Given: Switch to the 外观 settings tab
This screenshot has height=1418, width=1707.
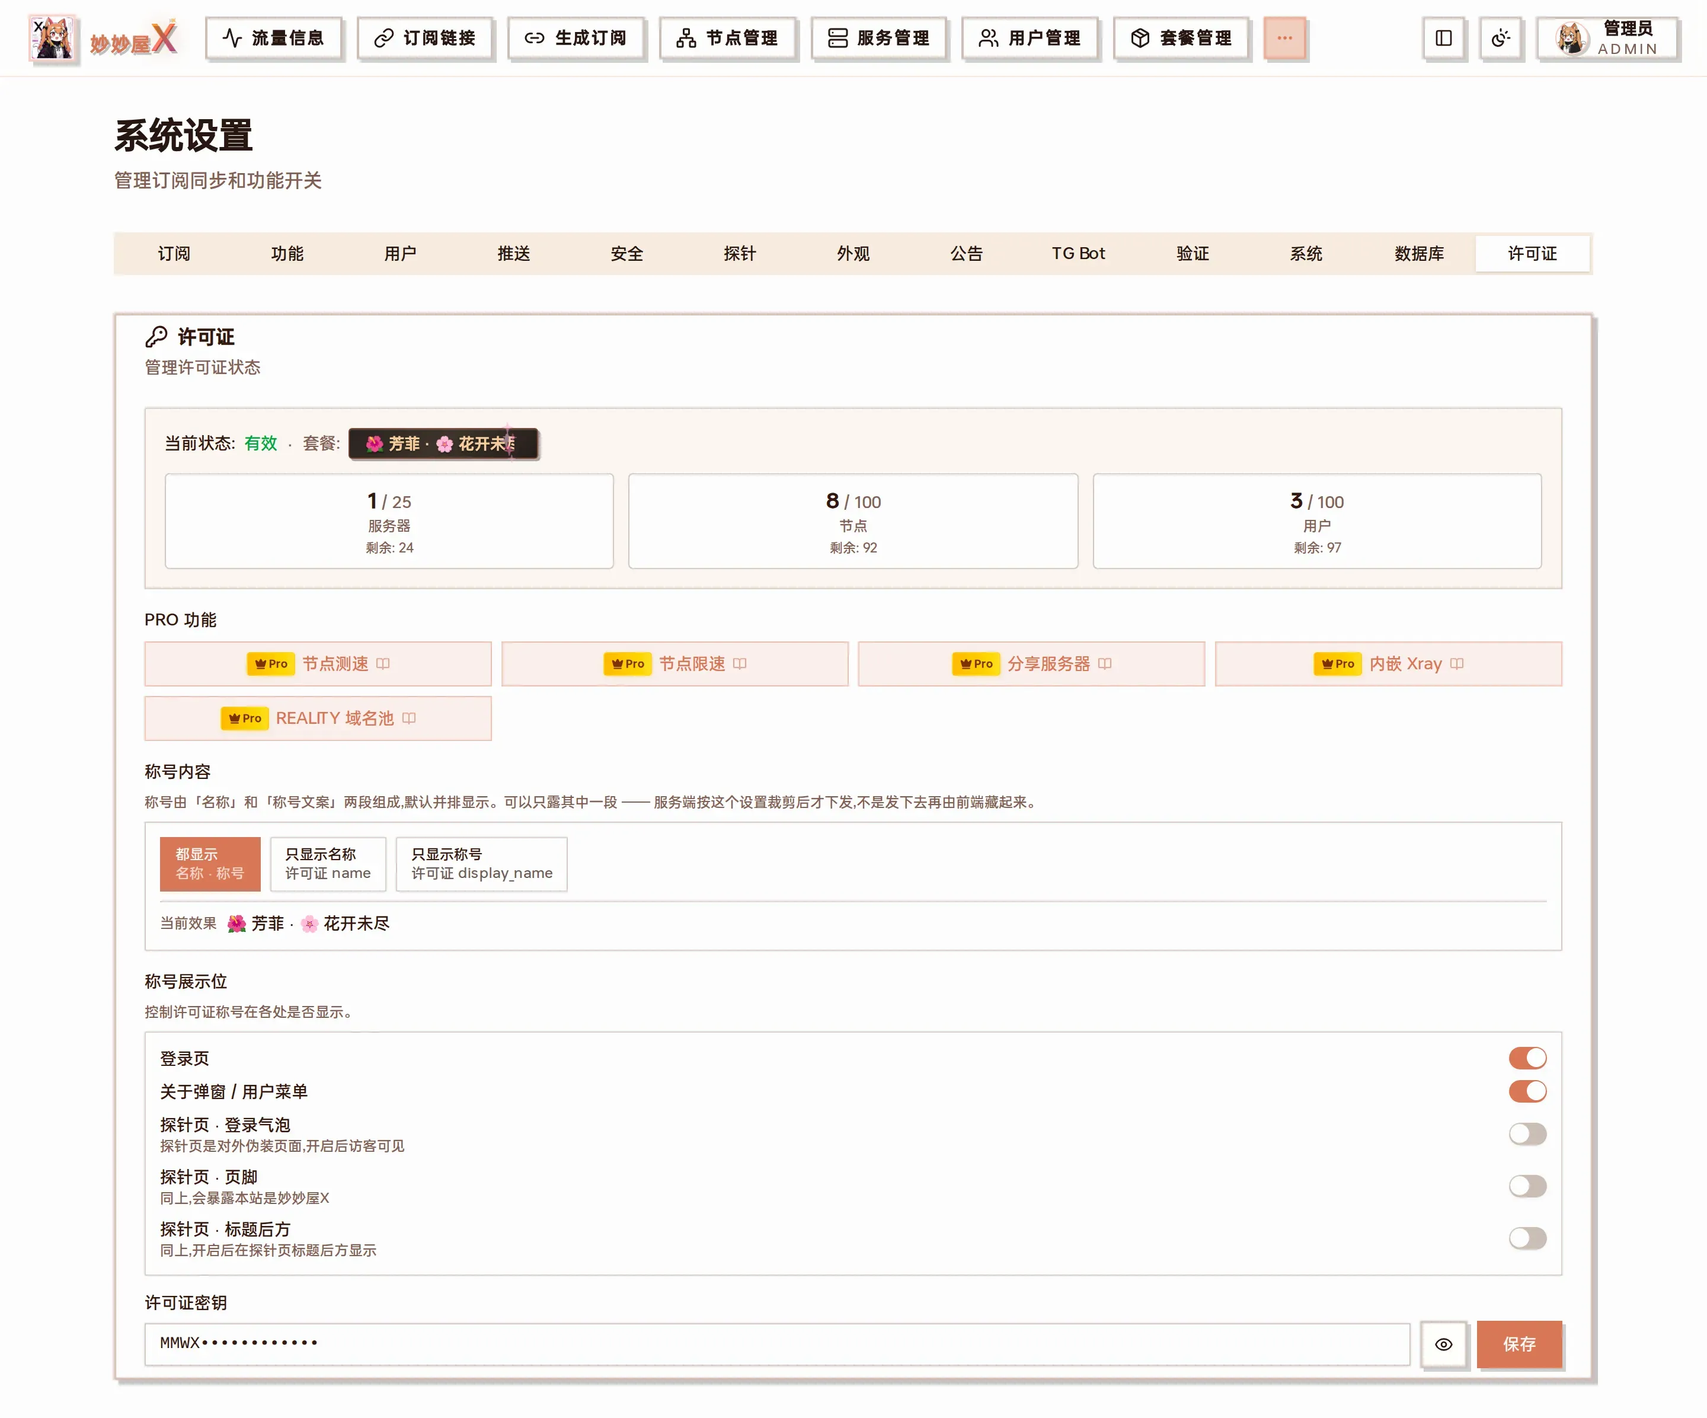Looking at the screenshot, I should [853, 254].
